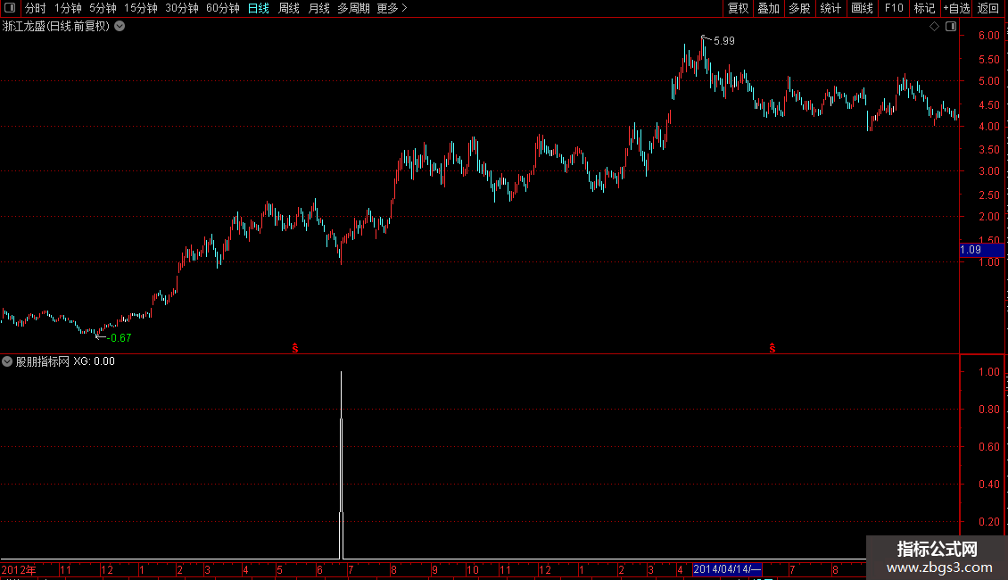Image resolution: width=1008 pixels, height=580 pixels.
Task: Click the 2012年 label on time axis
Action: coord(19,569)
